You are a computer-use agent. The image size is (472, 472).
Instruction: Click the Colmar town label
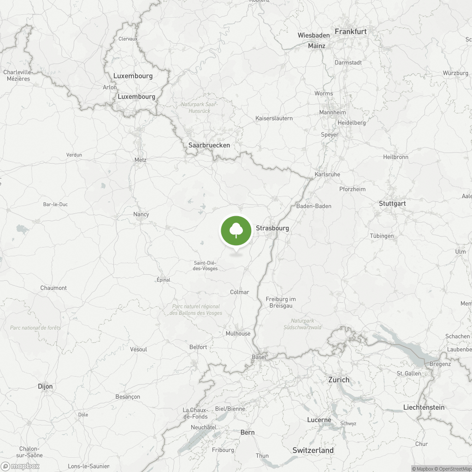(239, 292)
